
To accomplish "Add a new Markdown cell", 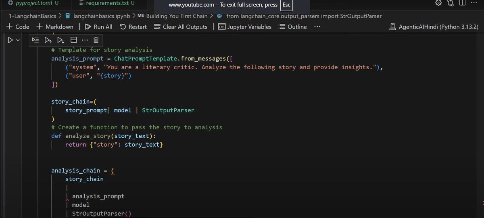I will [x=55, y=27].
